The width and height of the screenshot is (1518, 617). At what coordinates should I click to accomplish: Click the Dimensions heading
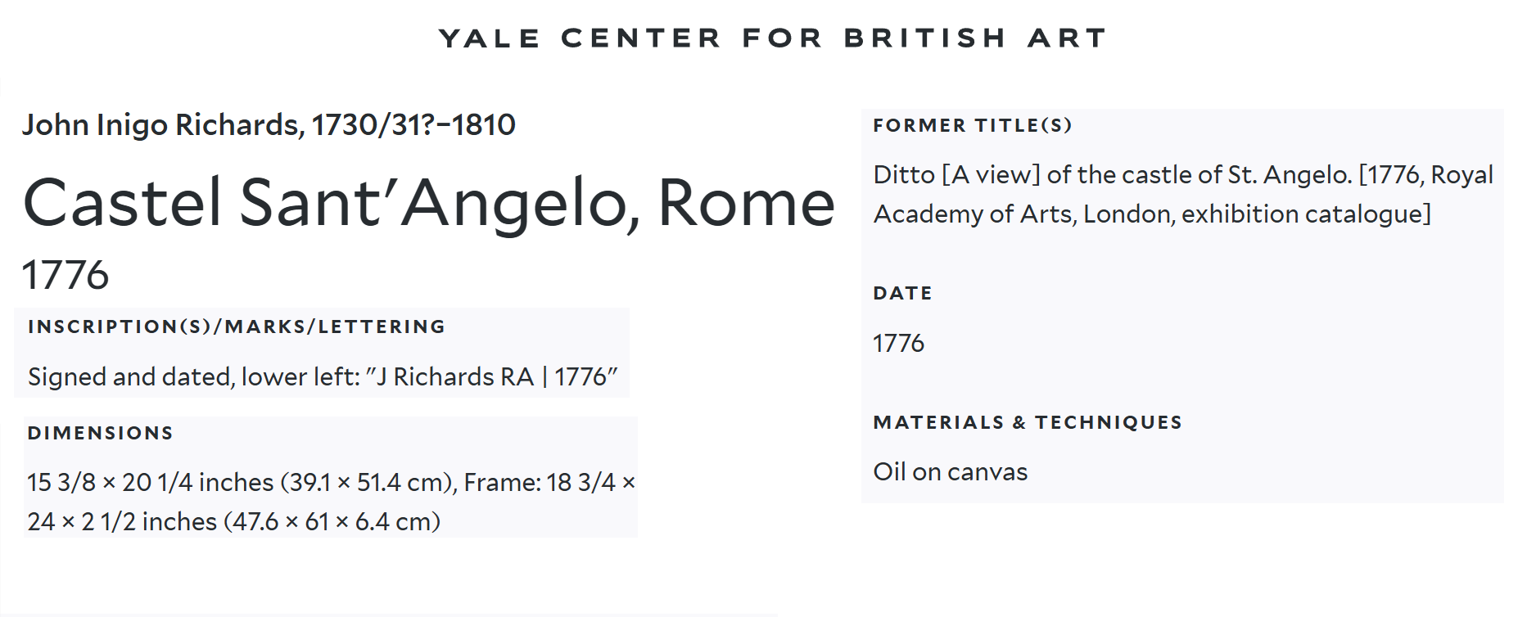pos(100,433)
